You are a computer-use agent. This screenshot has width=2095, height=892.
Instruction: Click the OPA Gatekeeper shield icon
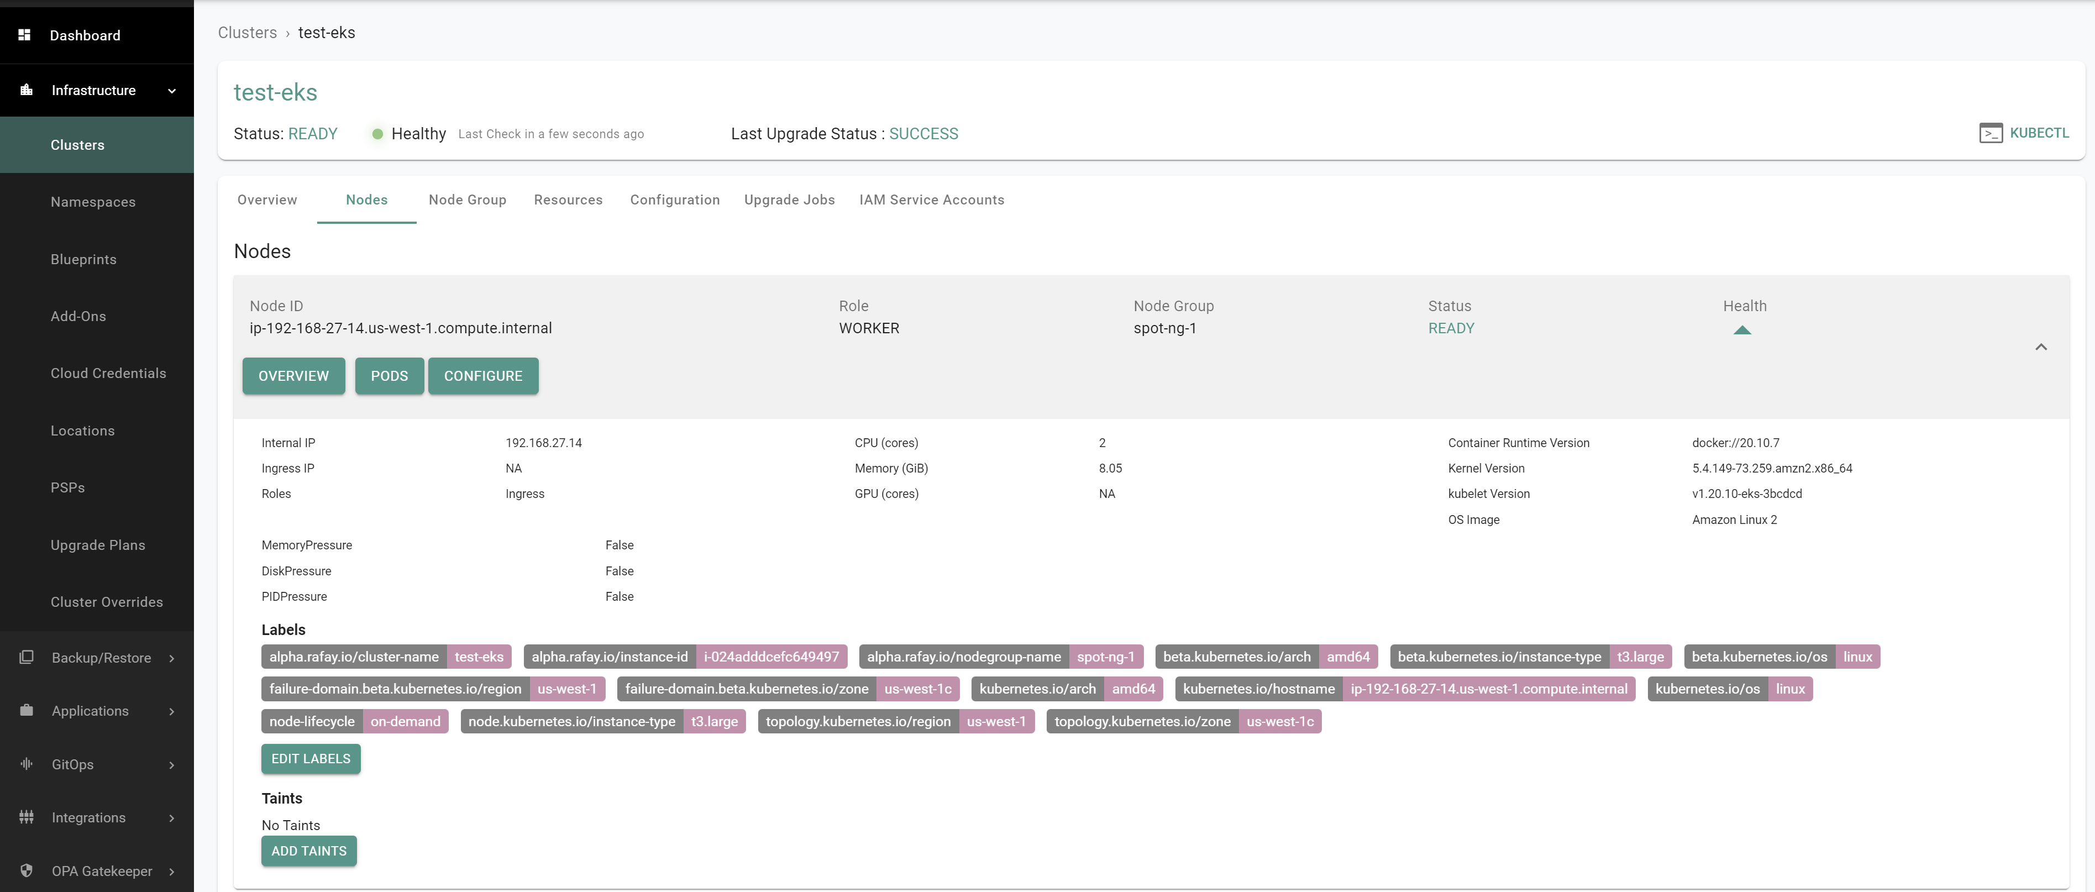pyautogui.click(x=26, y=870)
